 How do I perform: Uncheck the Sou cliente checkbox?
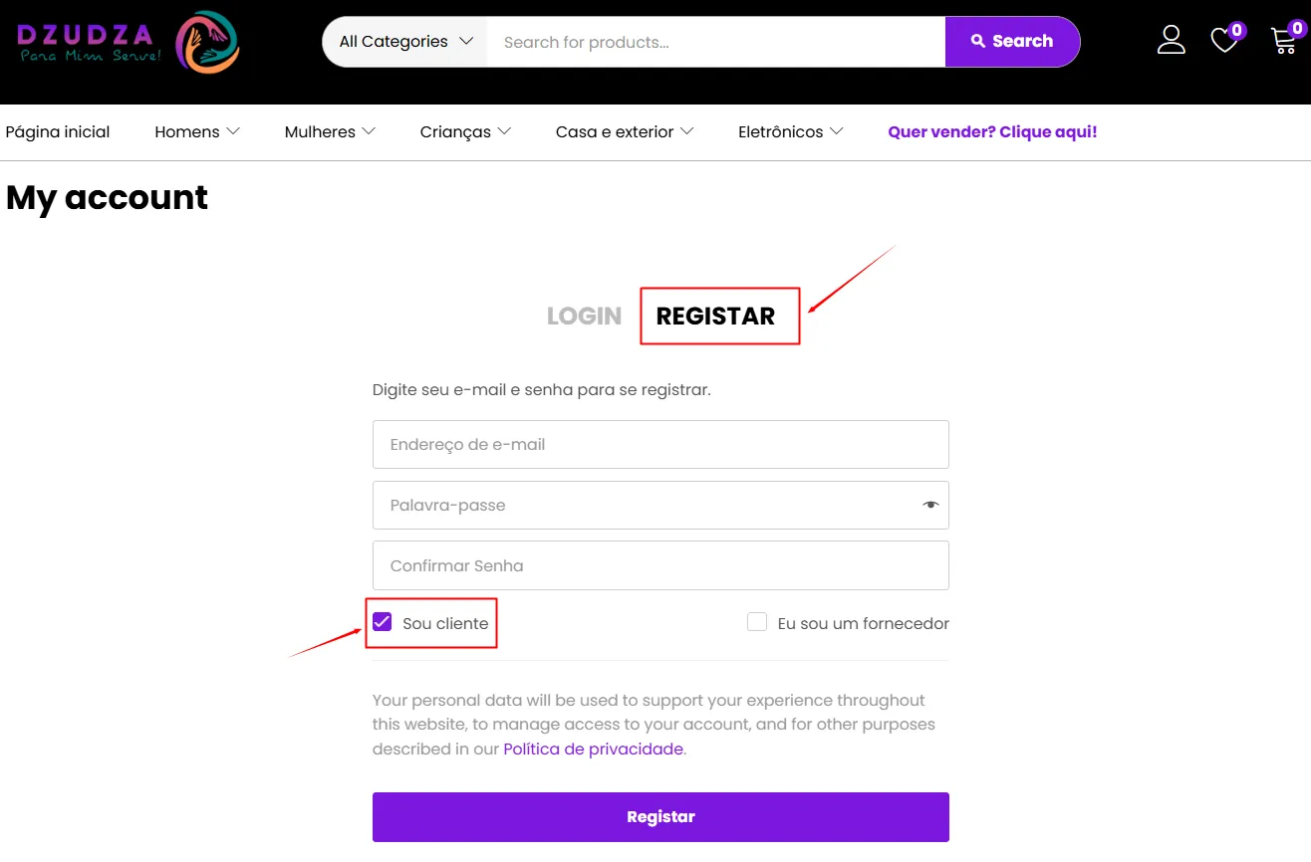(x=383, y=622)
